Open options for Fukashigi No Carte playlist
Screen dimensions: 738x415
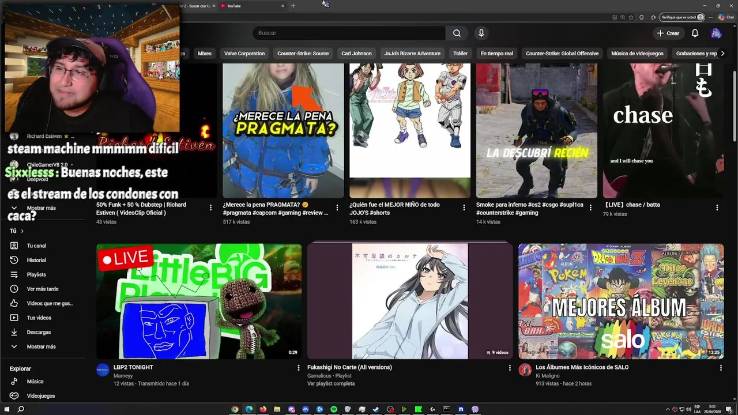tap(509, 368)
